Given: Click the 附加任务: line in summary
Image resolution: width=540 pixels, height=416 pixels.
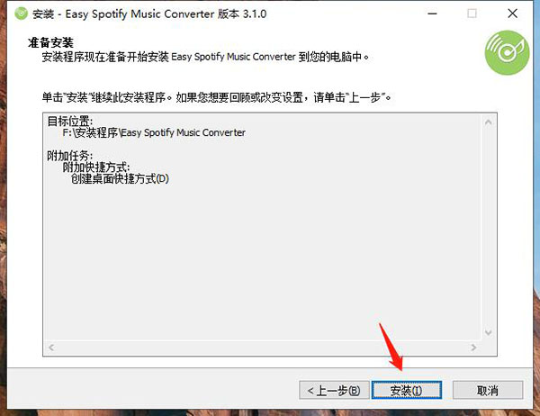Looking at the screenshot, I should 70,156.
